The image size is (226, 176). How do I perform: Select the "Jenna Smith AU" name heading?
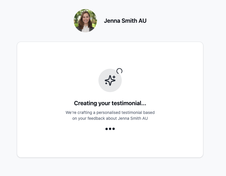(125, 21)
